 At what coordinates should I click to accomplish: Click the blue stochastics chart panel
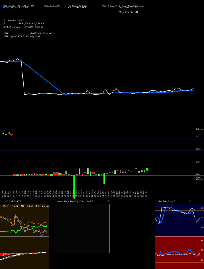click(x=179, y=220)
